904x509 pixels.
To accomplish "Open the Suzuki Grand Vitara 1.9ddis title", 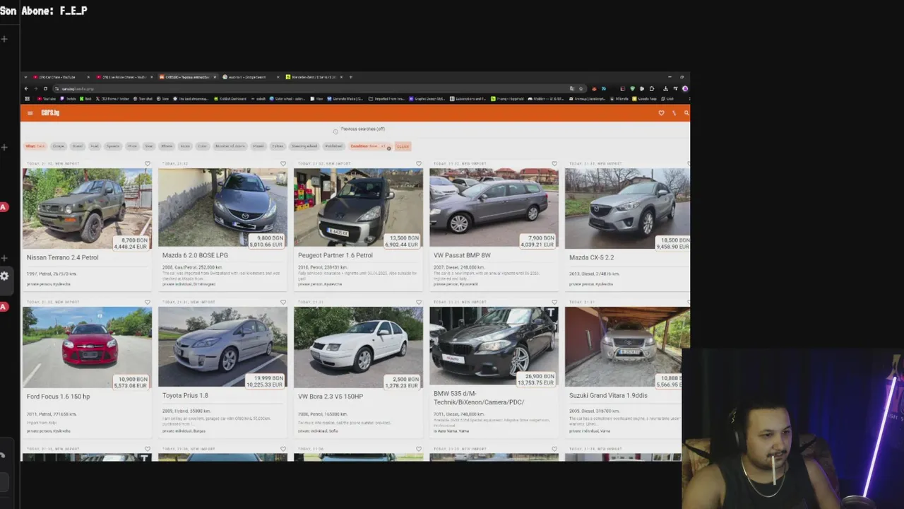I will click(608, 396).
